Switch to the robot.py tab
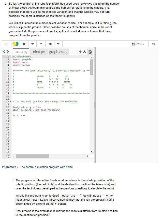161x218 pixels. pos(38,52)
